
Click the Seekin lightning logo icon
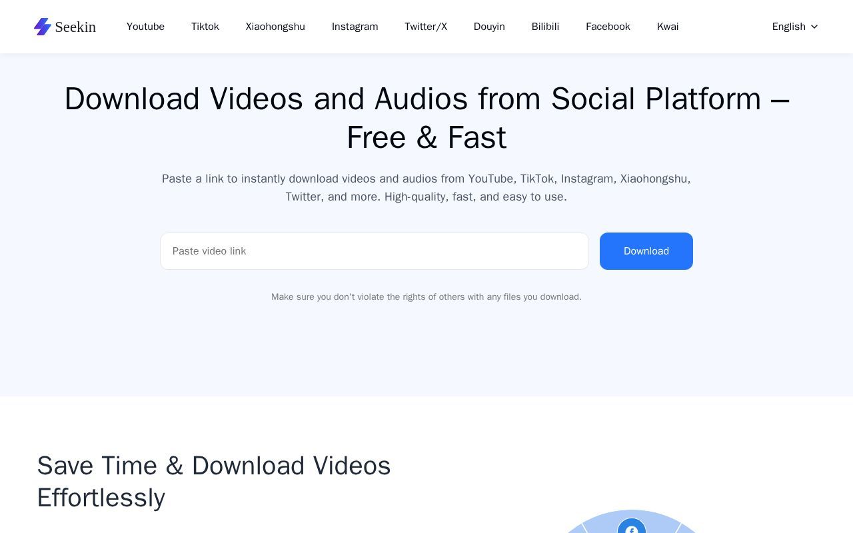pos(43,27)
